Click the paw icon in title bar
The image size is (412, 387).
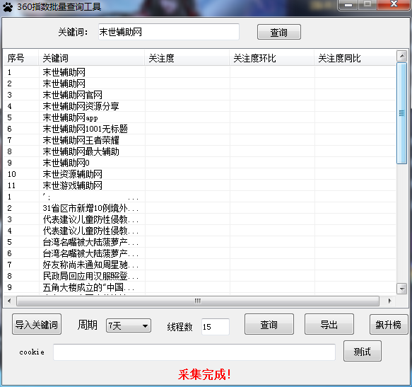(8, 7)
